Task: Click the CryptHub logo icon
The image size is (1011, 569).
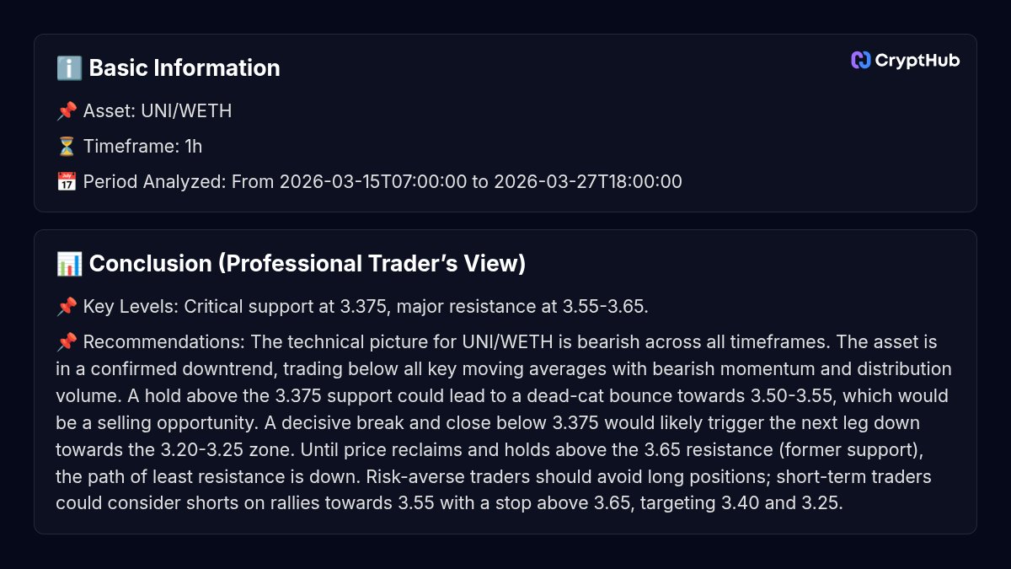Action: click(x=860, y=60)
